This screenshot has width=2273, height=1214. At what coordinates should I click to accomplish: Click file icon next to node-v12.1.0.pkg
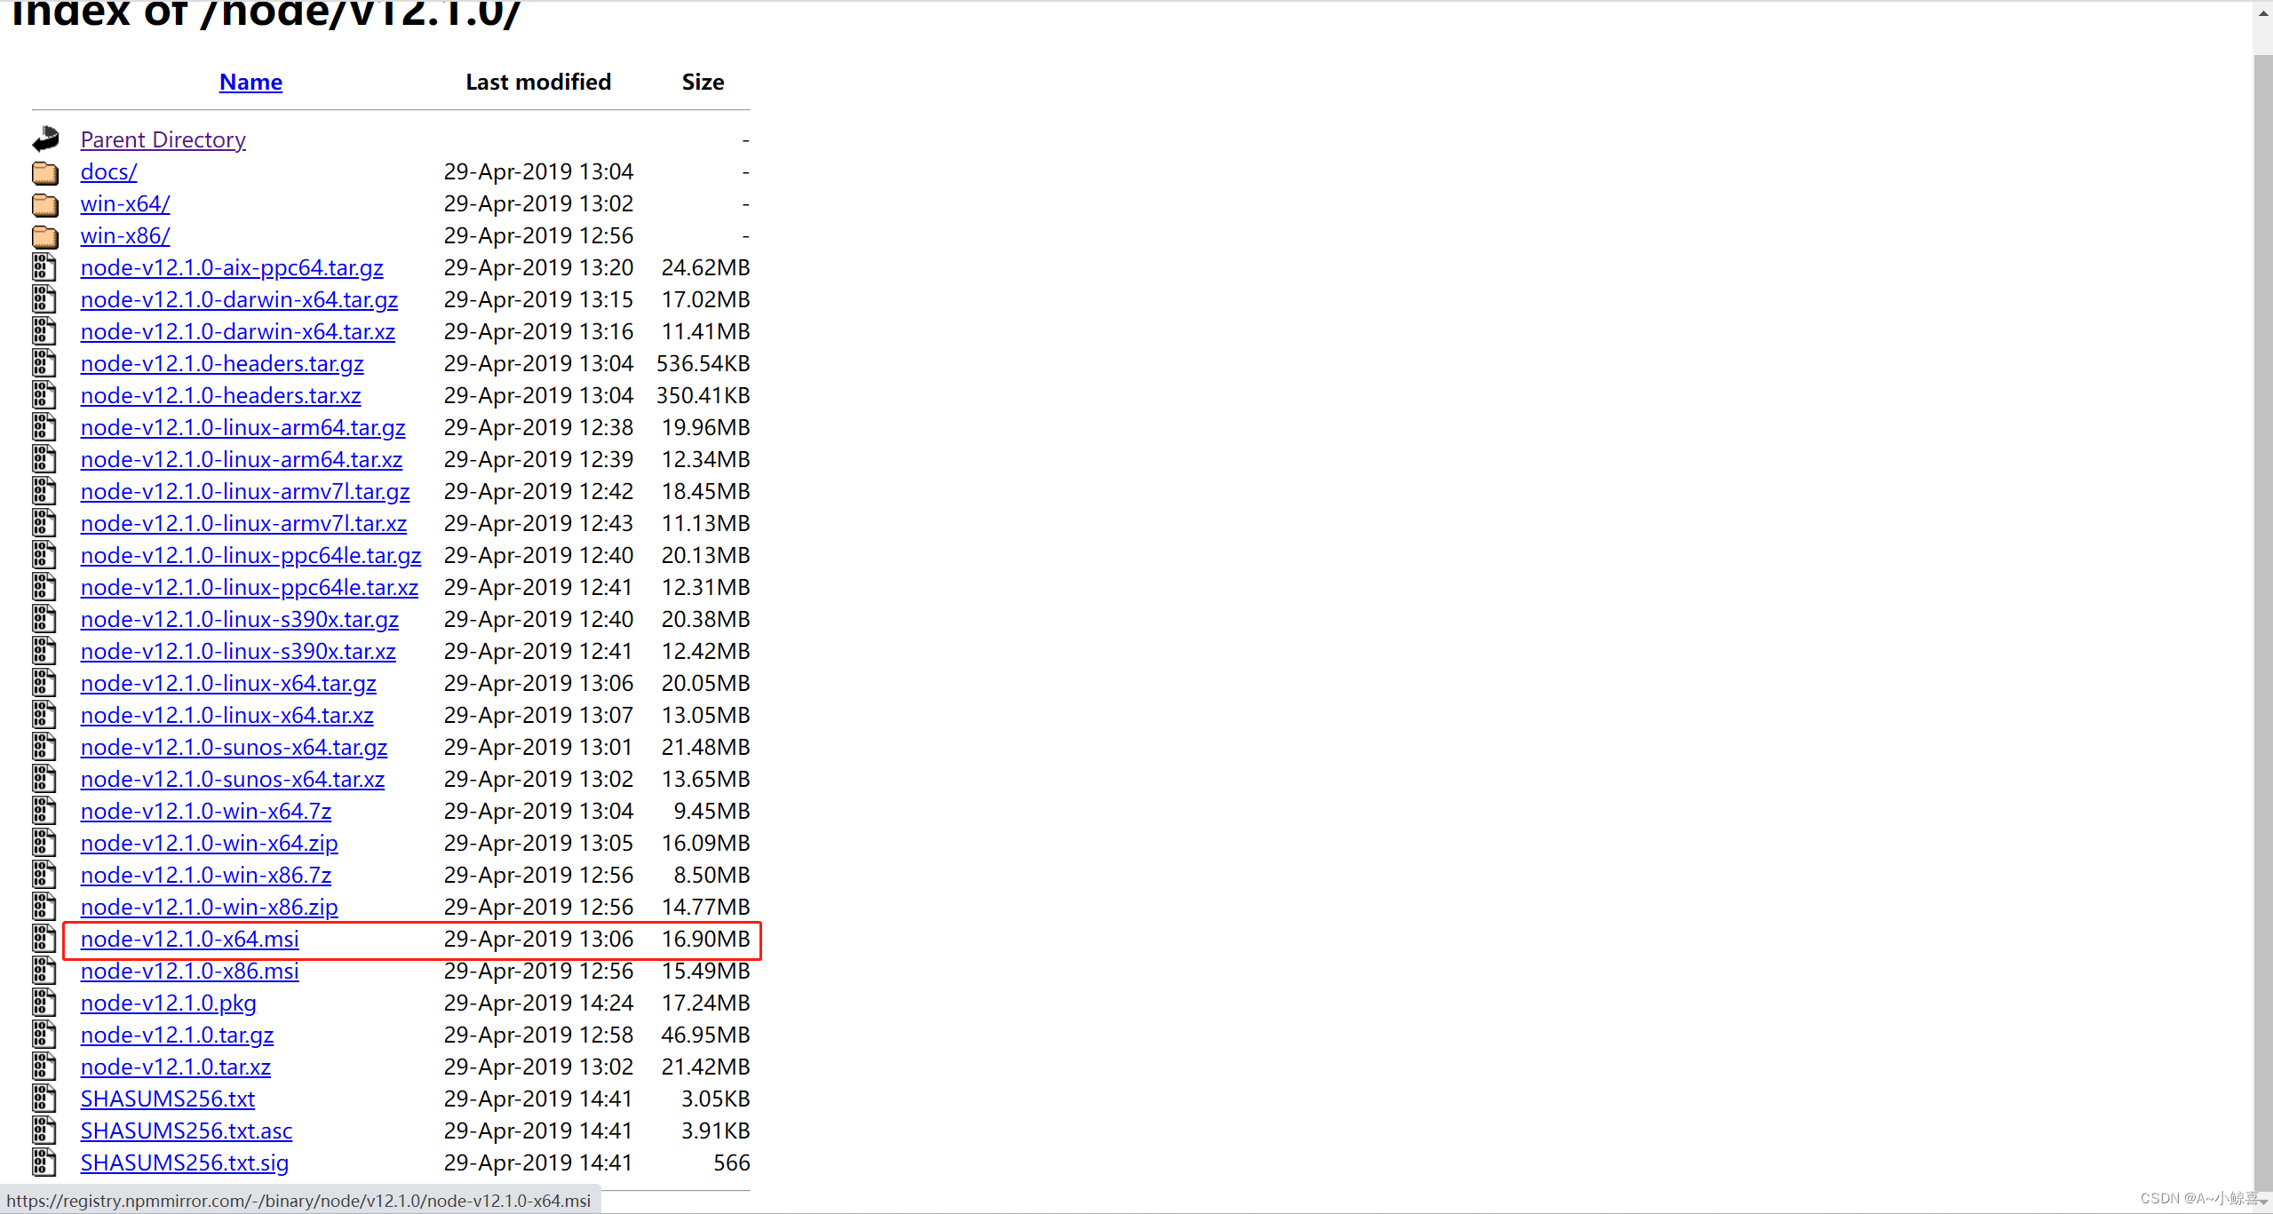pyautogui.click(x=44, y=1003)
